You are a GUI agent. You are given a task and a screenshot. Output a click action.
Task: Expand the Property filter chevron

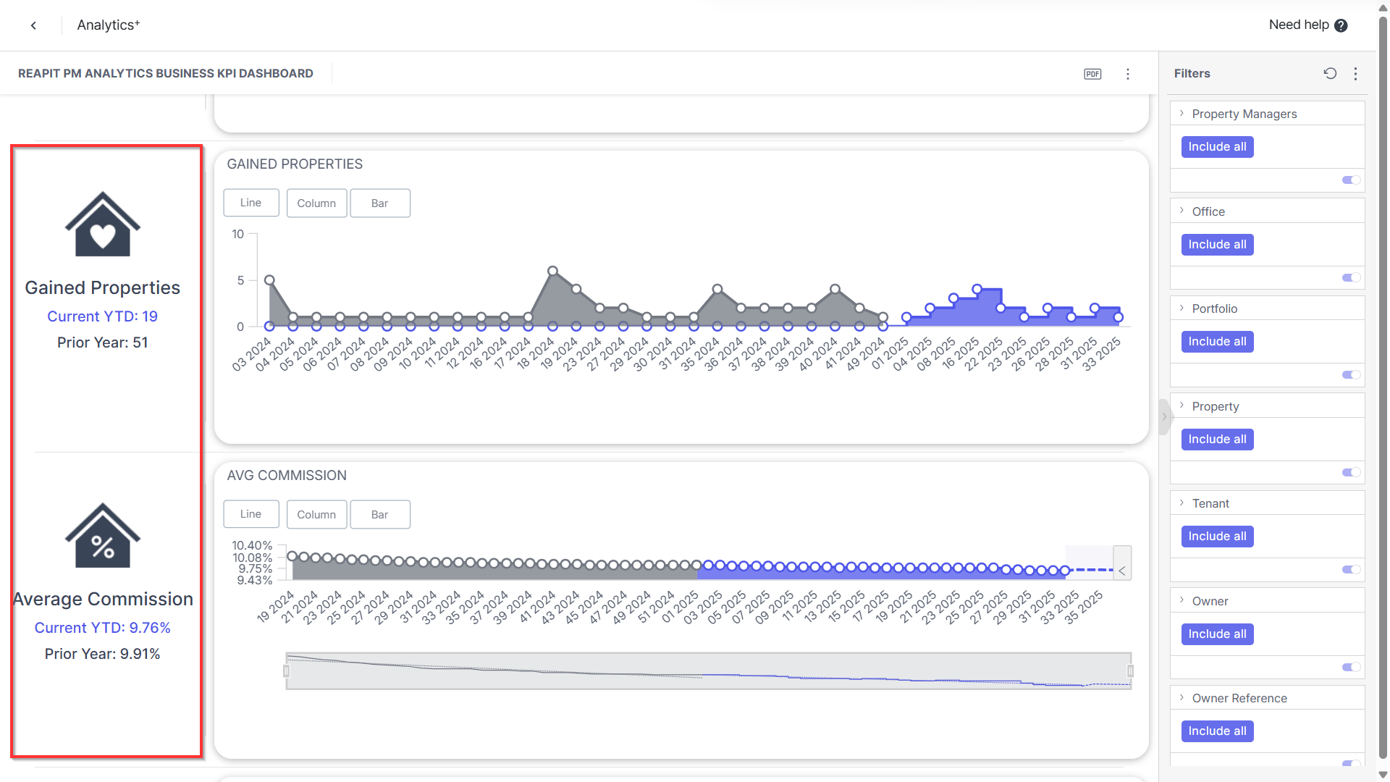coord(1181,406)
